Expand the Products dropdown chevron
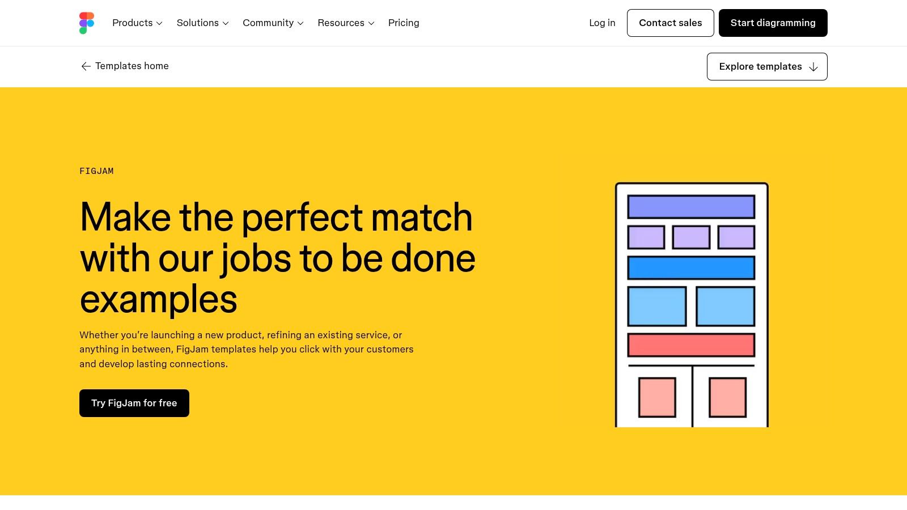This screenshot has width=907, height=510. 159,23
